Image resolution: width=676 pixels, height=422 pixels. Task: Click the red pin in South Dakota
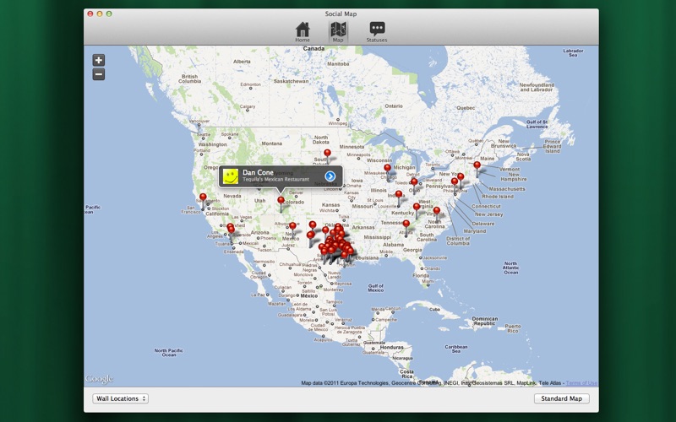click(x=327, y=153)
